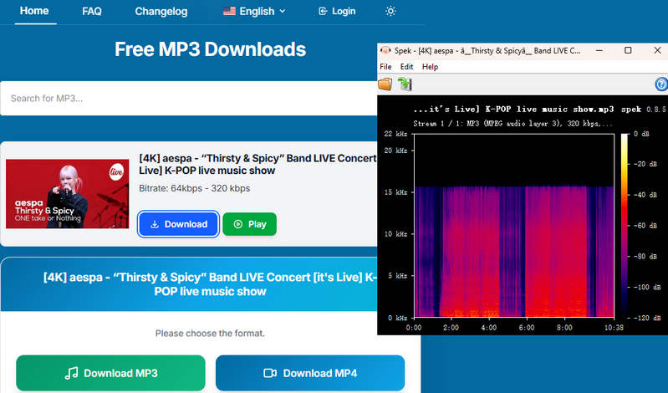The image size is (668, 393).
Task: Click the login arrow icon beside Login
Action: coord(323,12)
